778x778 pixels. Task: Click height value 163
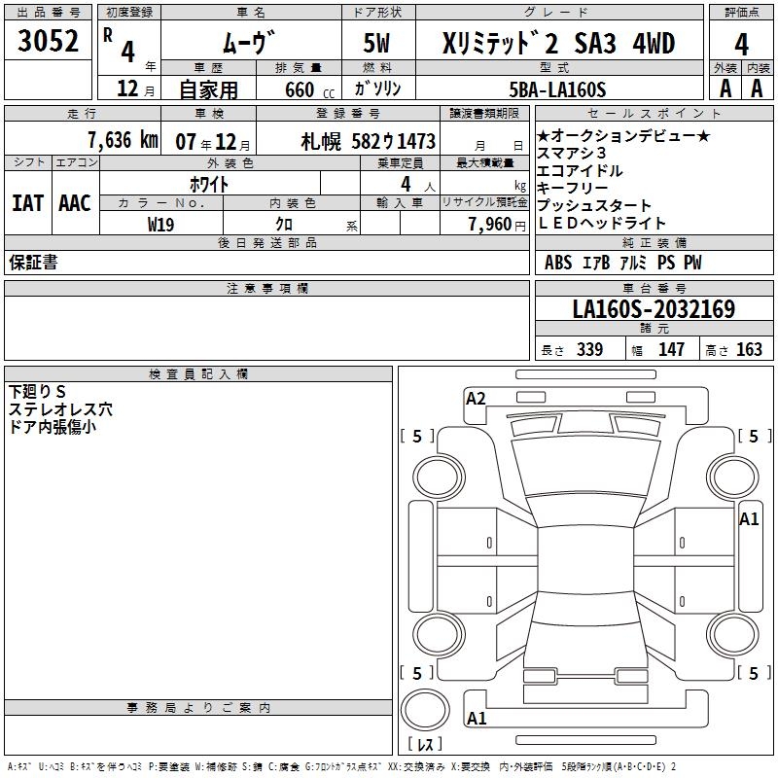coord(749,349)
